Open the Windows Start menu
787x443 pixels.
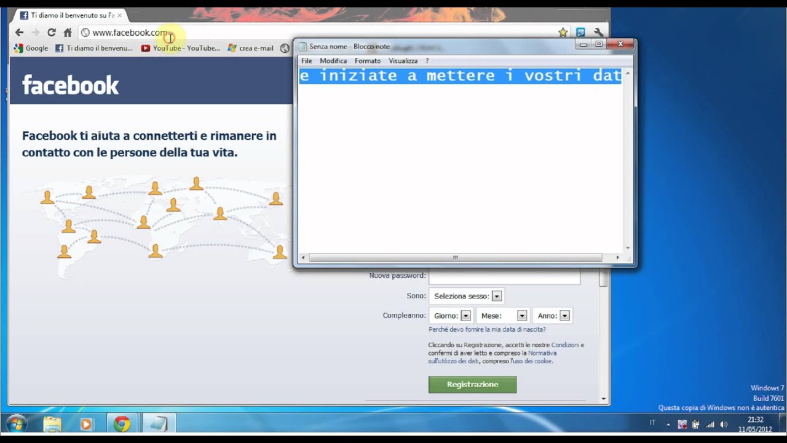(x=17, y=424)
